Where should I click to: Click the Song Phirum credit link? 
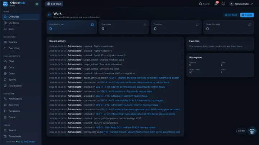pyautogui.click(x=29, y=142)
